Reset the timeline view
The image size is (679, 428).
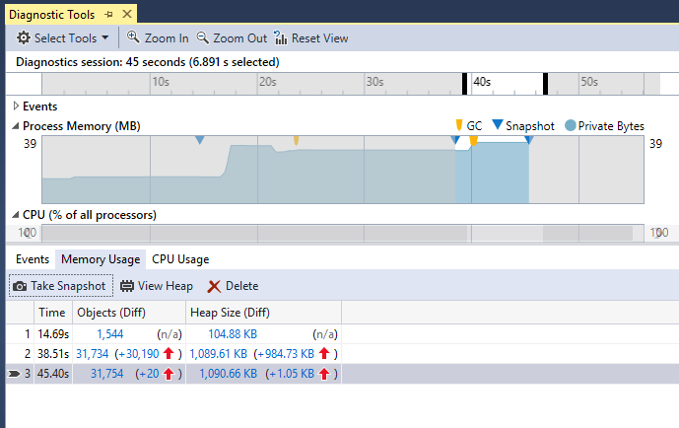tap(311, 38)
